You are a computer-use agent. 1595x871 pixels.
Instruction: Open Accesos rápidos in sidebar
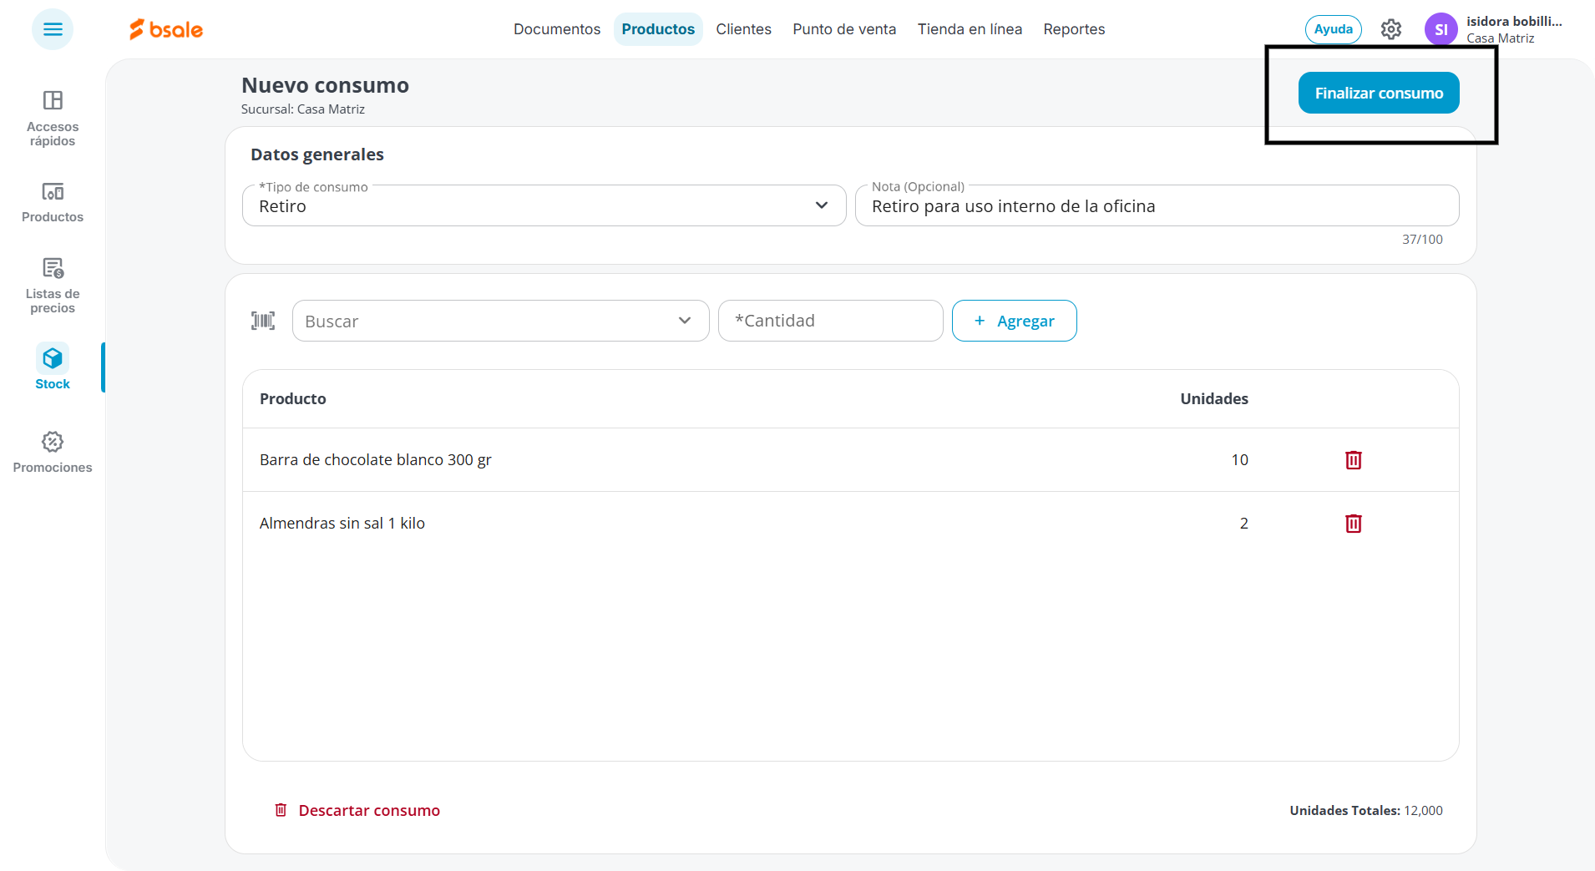(x=53, y=119)
